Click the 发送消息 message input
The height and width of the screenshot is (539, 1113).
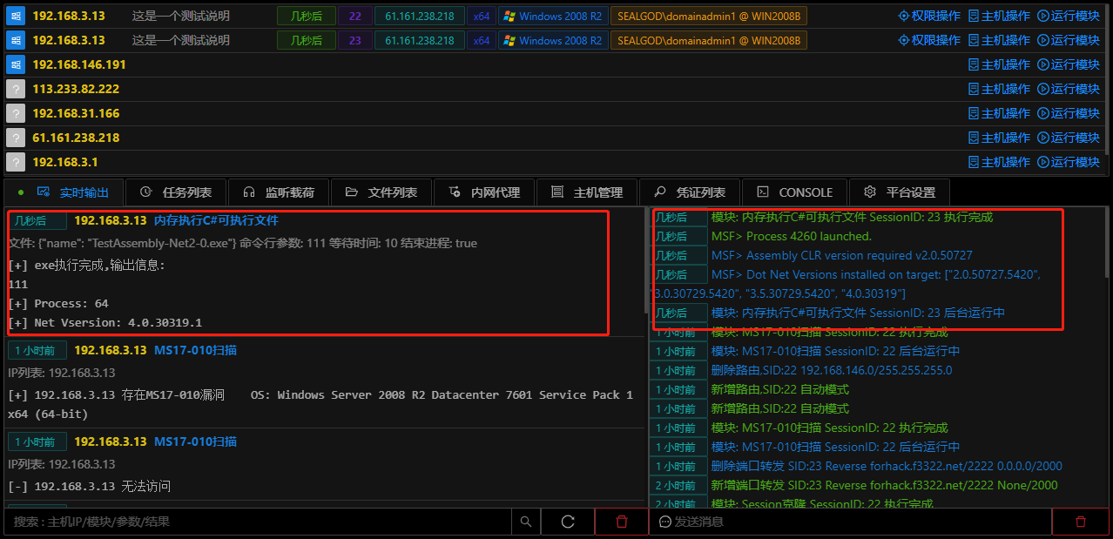click(x=851, y=522)
